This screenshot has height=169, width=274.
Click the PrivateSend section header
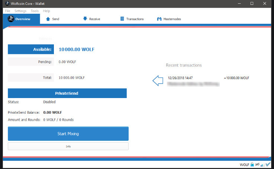(x=67, y=93)
